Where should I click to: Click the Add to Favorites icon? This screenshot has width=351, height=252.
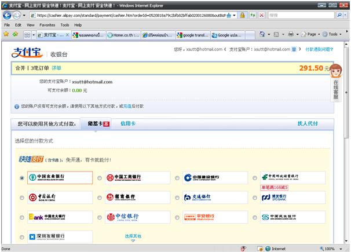pyautogui.click(x=15, y=34)
